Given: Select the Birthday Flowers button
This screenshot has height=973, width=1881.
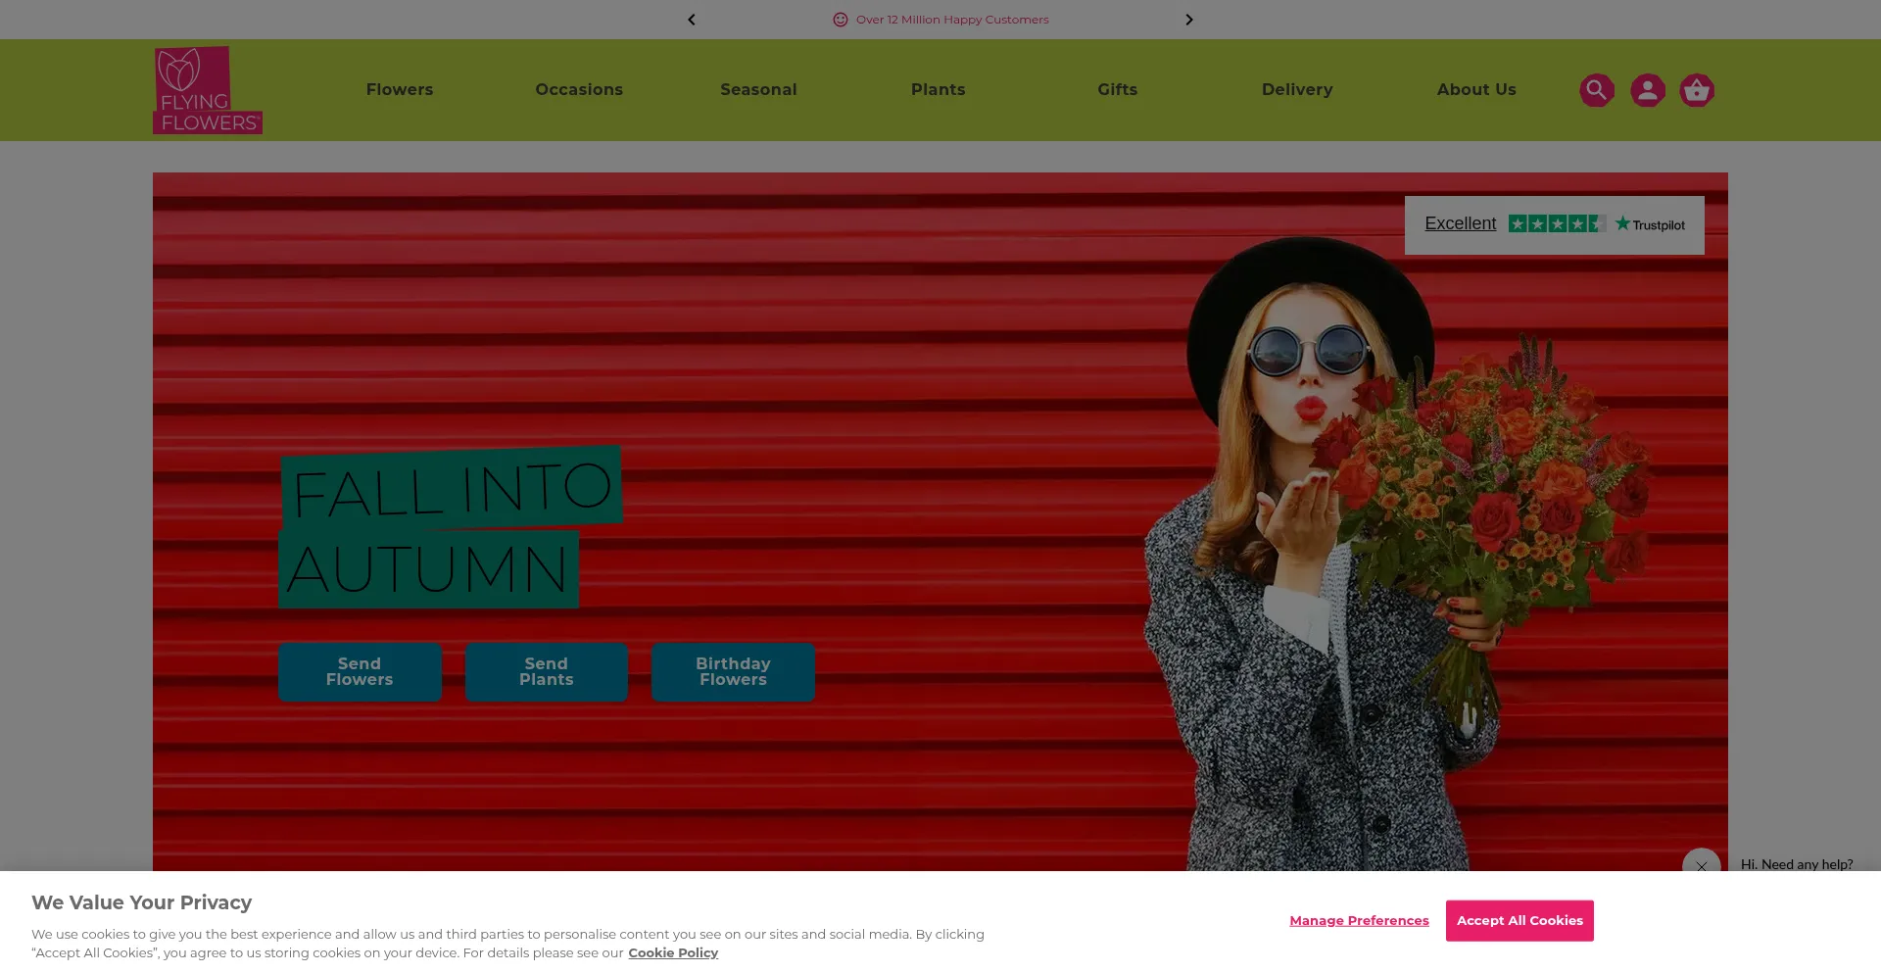Looking at the screenshot, I should pyautogui.click(x=733, y=672).
